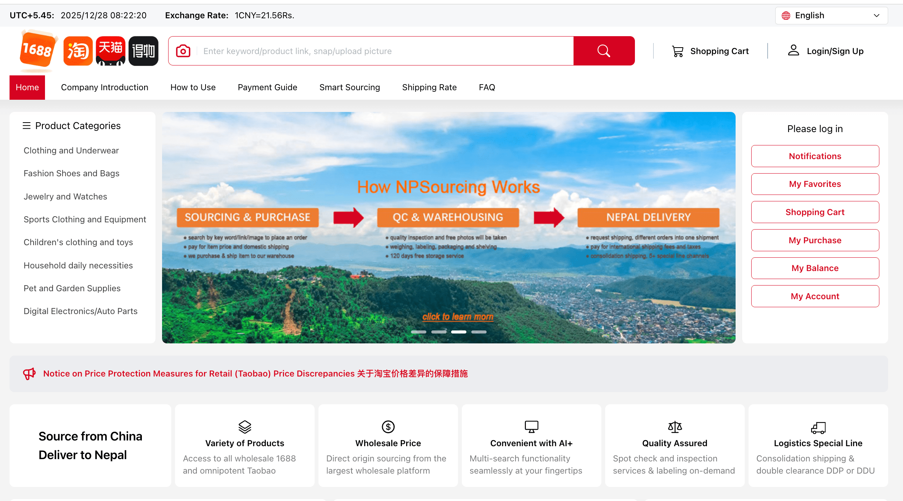The height and width of the screenshot is (501, 903).
Task: Click the Wholesale Price dollar icon
Action: pyautogui.click(x=388, y=426)
